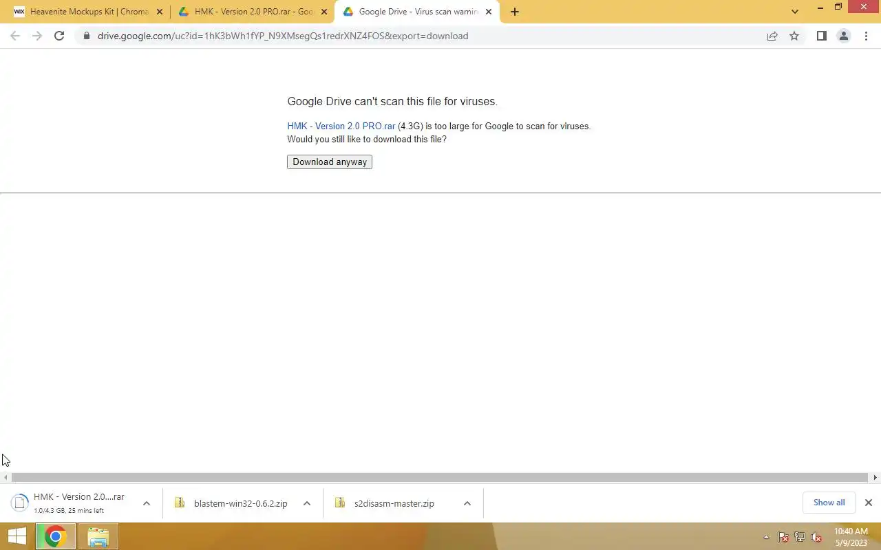Screen dimensions: 881x550
Task: Expand options for HMK rar download
Action: [x=147, y=503]
